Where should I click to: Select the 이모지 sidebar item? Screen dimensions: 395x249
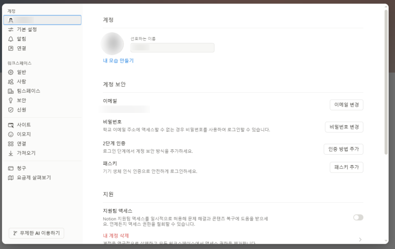coord(42,134)
